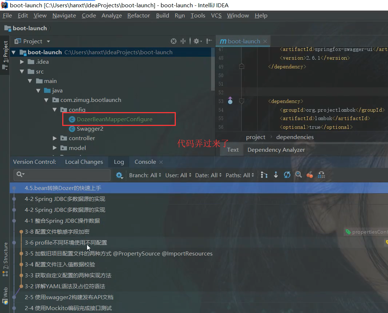Image resolution: width=388 pixels, height=313 pixels.
Task: Collapse the dependency fold marker at line 49
Action: point(242,66)
